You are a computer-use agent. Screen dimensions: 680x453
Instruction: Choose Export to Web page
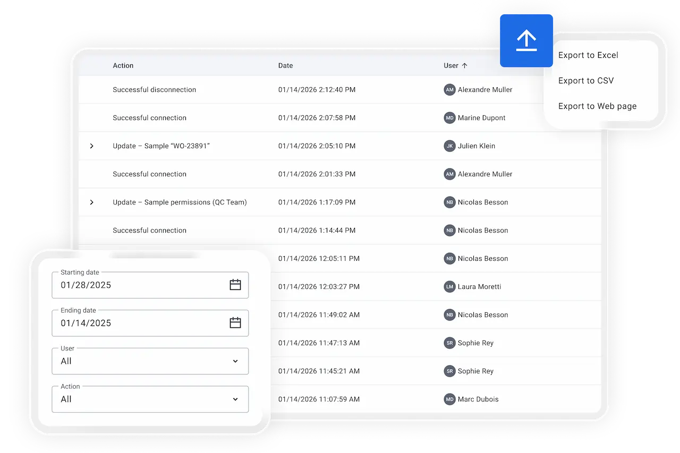597,106
